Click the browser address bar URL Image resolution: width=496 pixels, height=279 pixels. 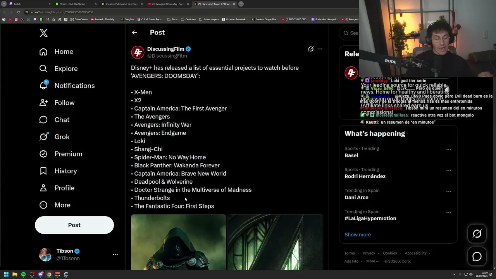62,12
